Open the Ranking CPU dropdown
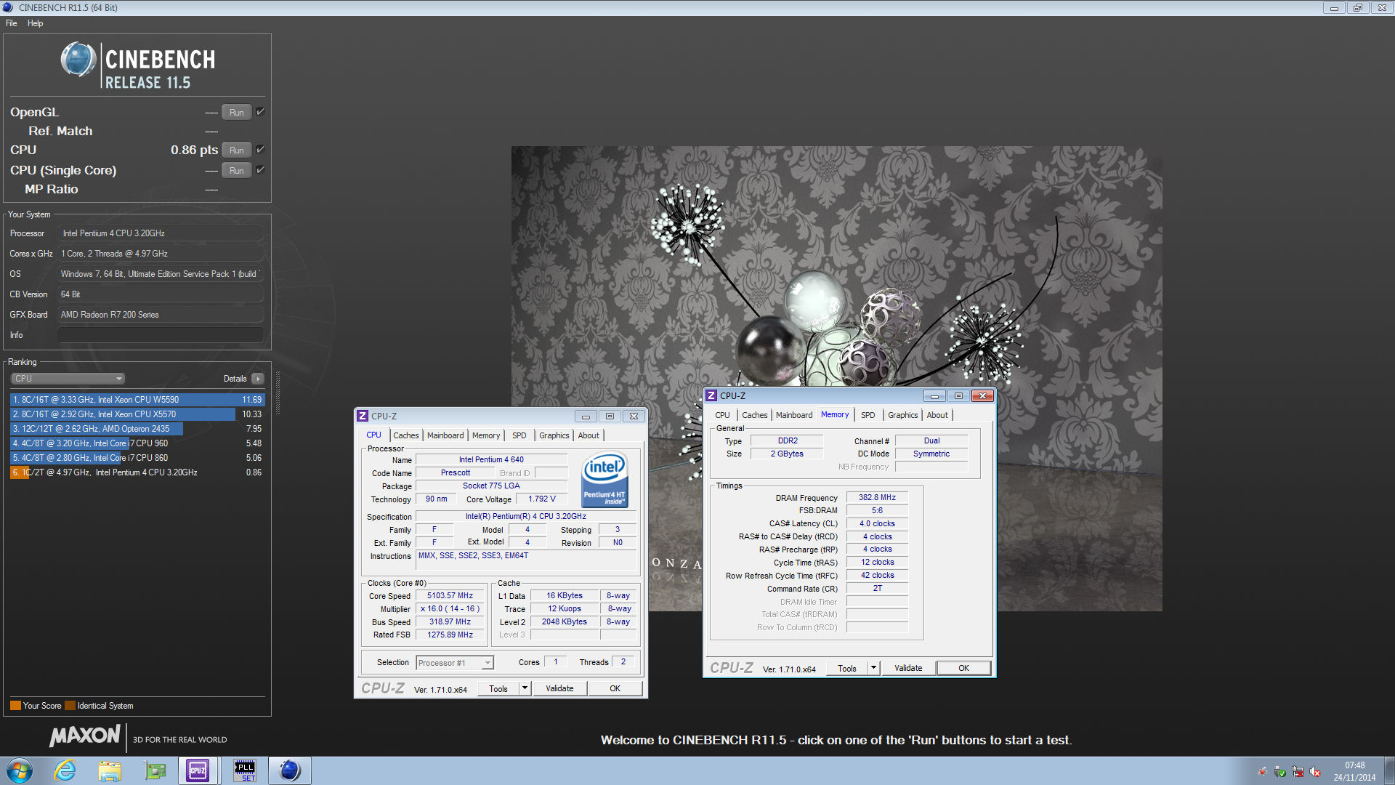 (68, 379)
